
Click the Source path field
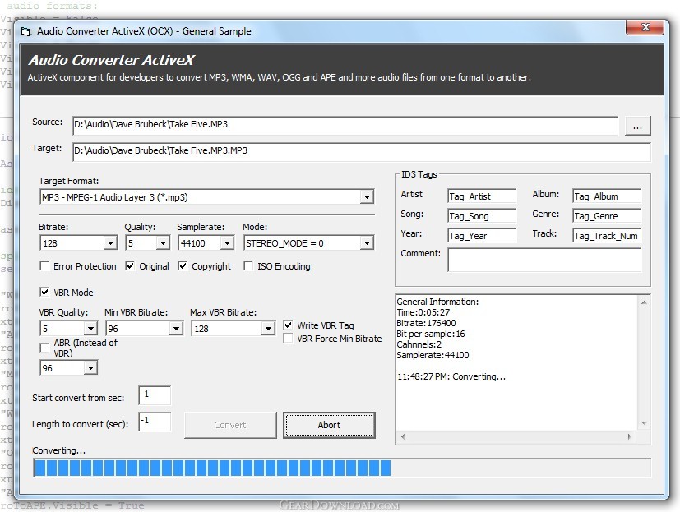pyautogui.click(x=345, y=125)
